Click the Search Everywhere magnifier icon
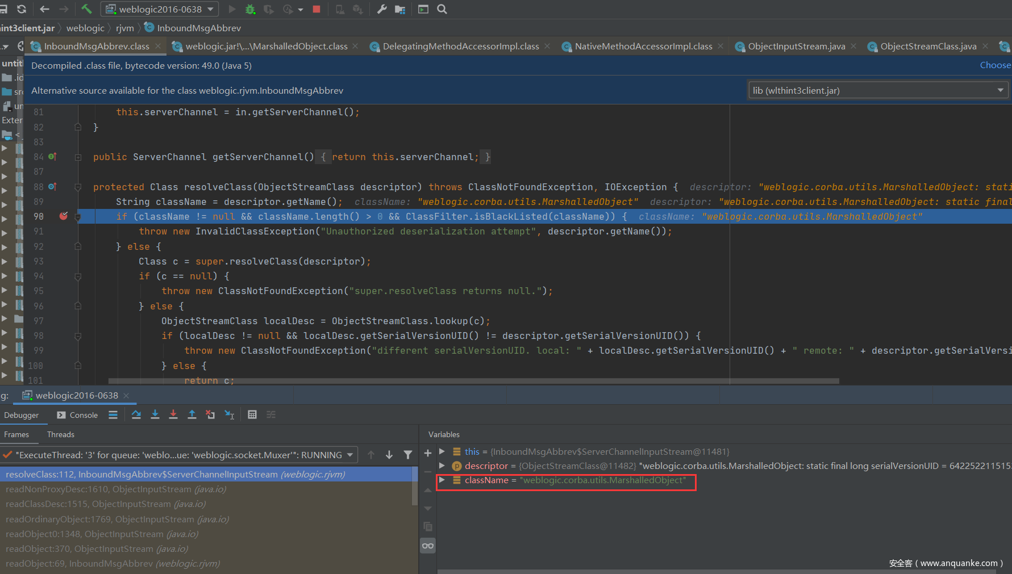 coord(442,9)
